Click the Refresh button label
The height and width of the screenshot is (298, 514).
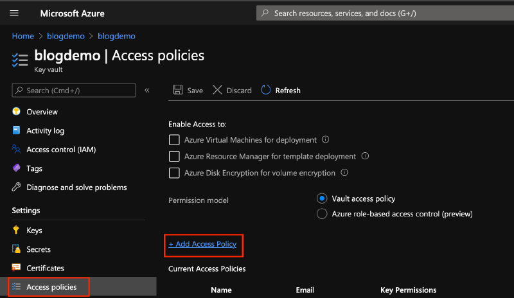[x=287, y=91]
